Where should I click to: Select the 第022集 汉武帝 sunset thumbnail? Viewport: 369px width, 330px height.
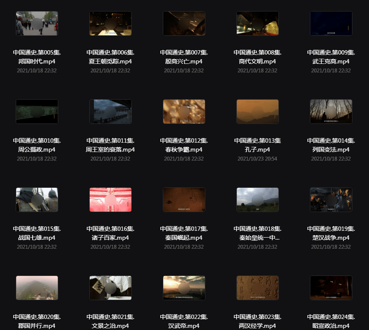point(184,288)
